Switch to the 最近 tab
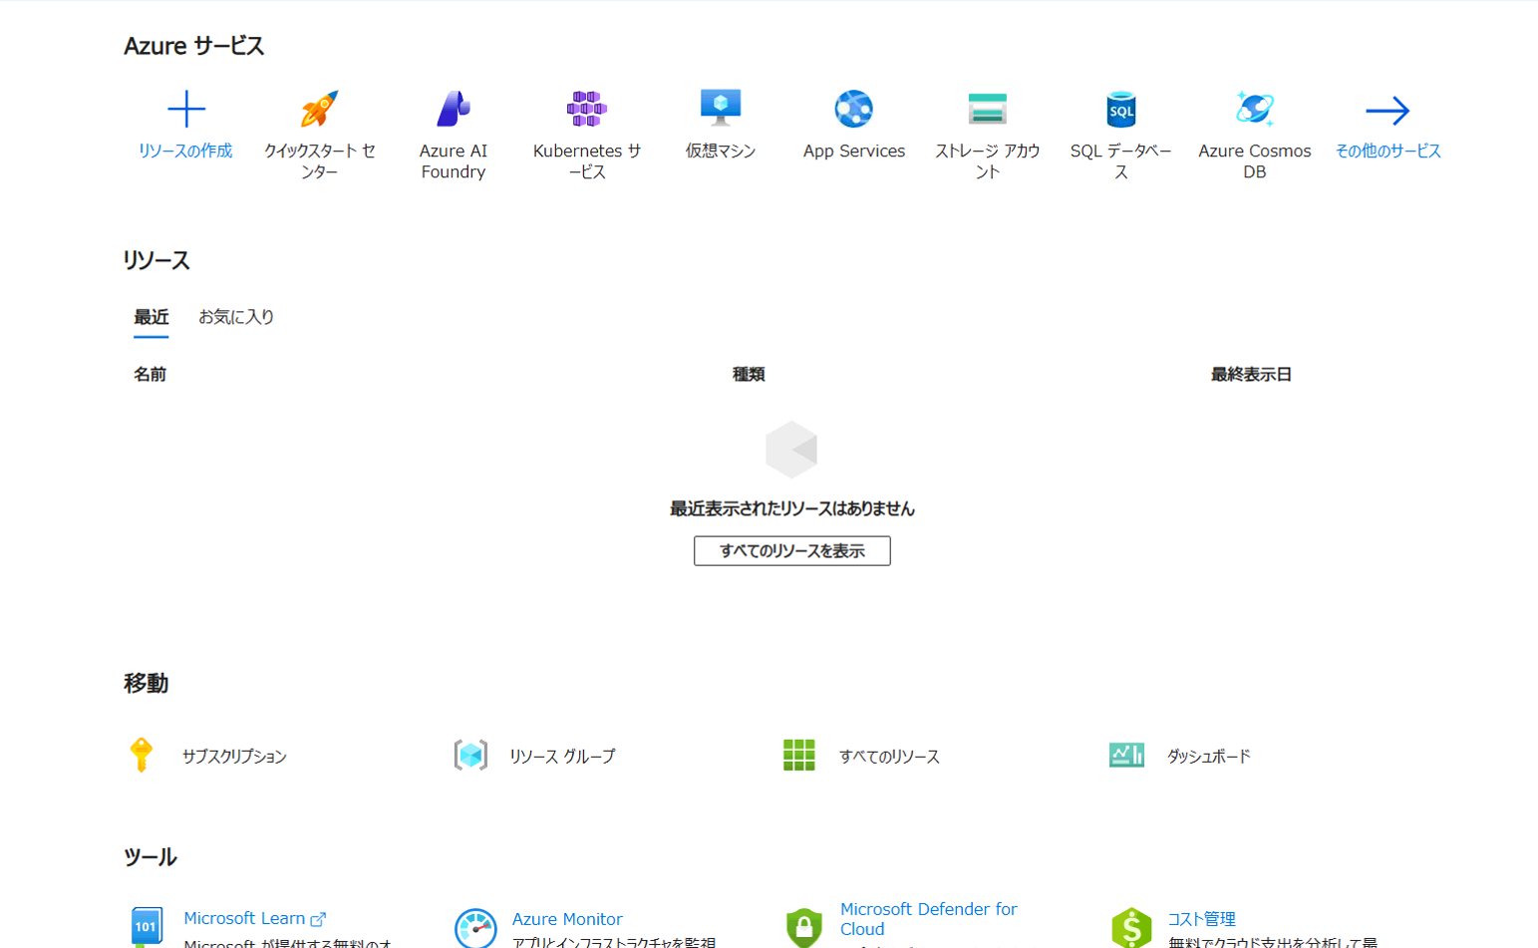Viewport: 1538px width, 948px height. coord(152,317)
